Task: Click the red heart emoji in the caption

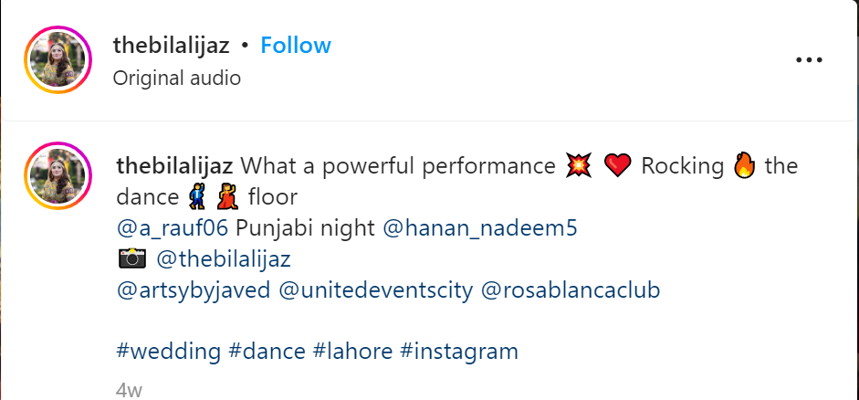Action: [x=618, y=167]
